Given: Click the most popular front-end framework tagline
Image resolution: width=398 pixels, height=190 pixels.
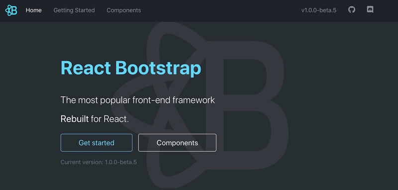Looking at the screenshot, I should pyautogui.click(x=138, y=100).
